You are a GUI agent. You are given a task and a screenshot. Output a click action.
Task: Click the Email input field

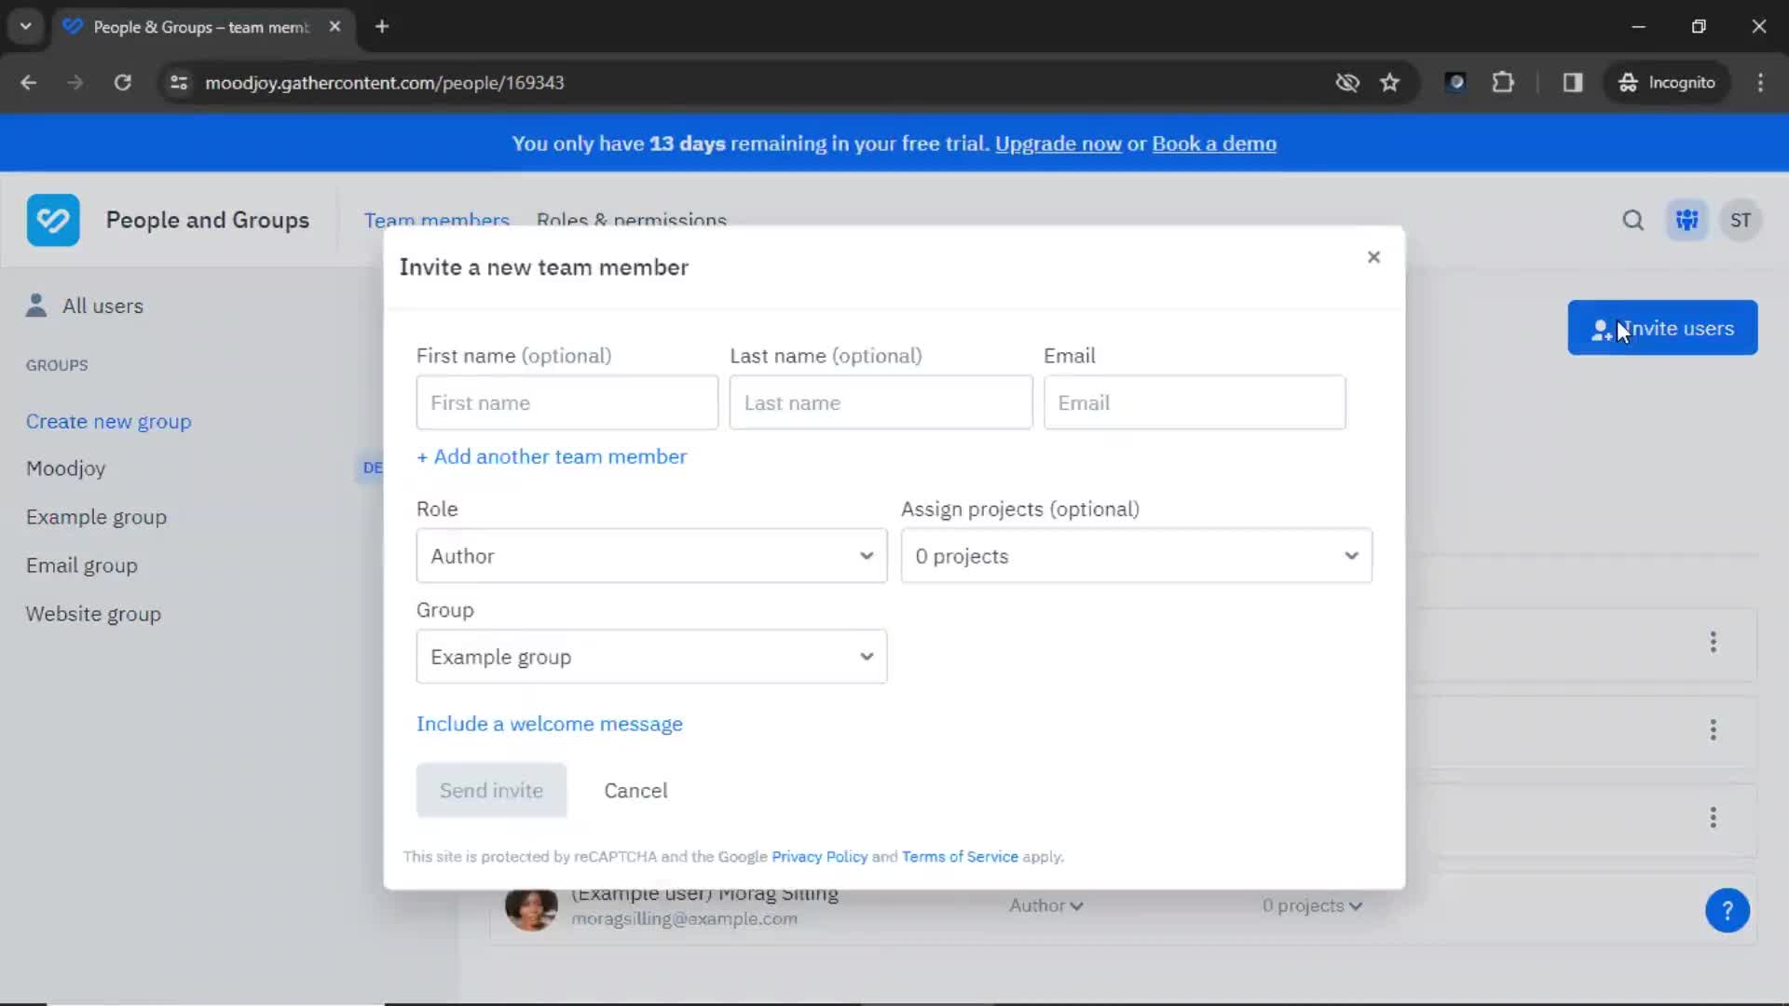[1193, 403]
